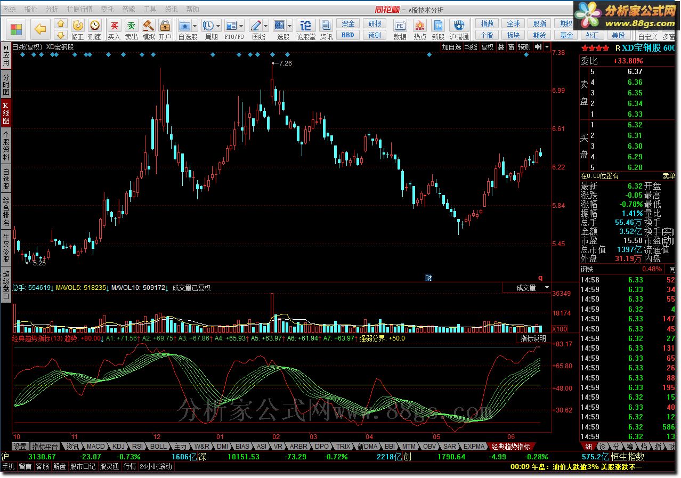This screenshot has width=681, height=478.
Task: Select the 分时图 side tab
Action: 6,84
